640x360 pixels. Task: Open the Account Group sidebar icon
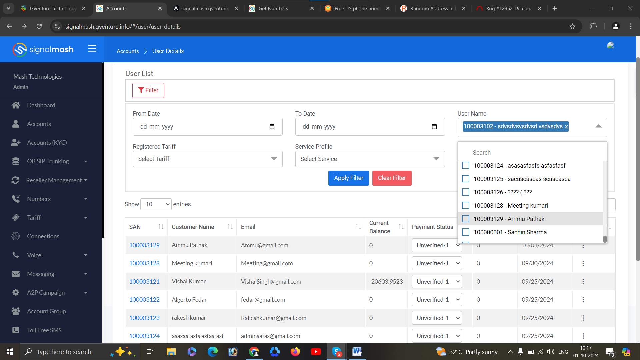pos(16,311)
